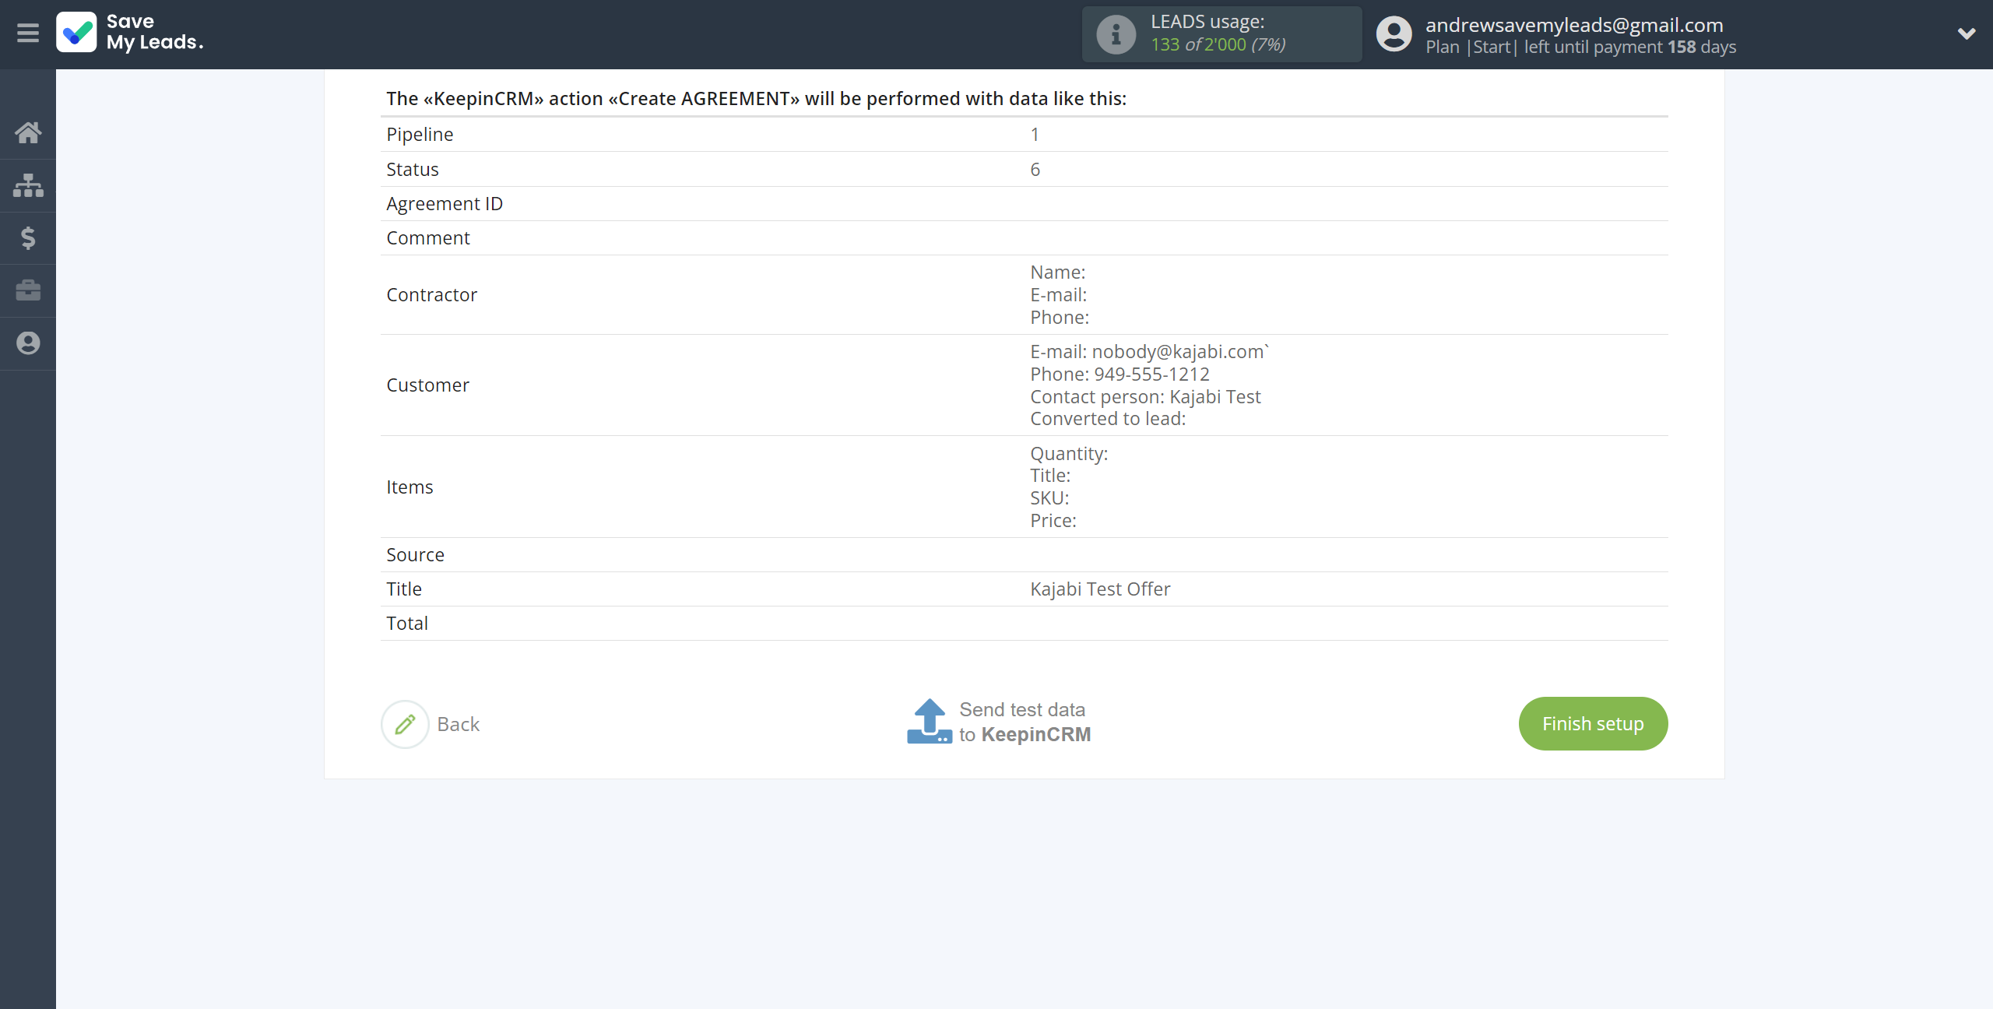The image size is (1993, 1009).
Task: Click the LEADS usage 133 of 2'000 text
Action: click(x=1218, y=44)
